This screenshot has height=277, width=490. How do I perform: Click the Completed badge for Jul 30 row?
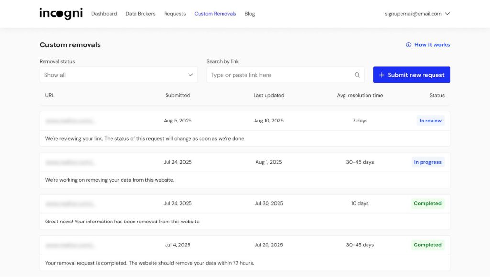427,203
